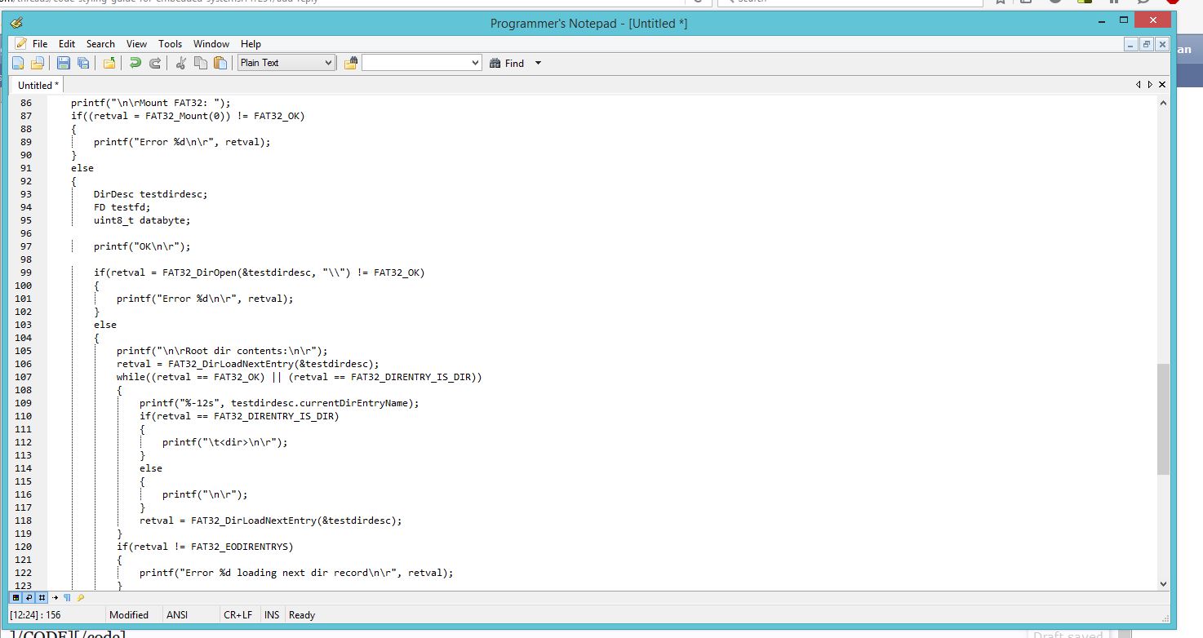This screenshot has width=1203, height=638.
Task: Click vertical scrollbar down arrow
Action: (1163, 583)
